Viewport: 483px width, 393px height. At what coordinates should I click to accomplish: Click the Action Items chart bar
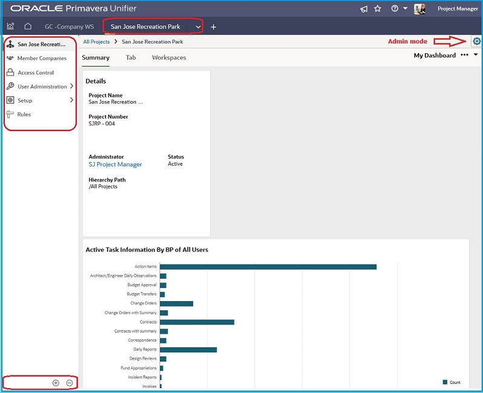click(x=268, y=267)
